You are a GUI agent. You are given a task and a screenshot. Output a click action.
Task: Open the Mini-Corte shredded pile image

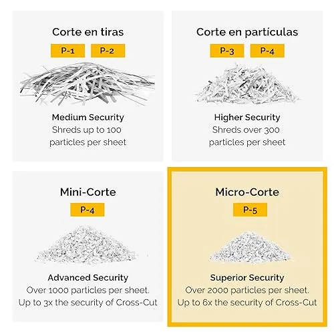[87, 244]
